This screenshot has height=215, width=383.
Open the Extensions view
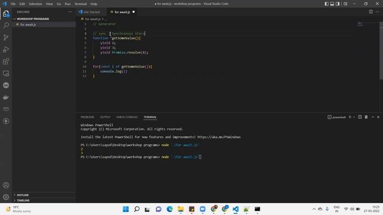pyautogui.click(x=6, y=61)
